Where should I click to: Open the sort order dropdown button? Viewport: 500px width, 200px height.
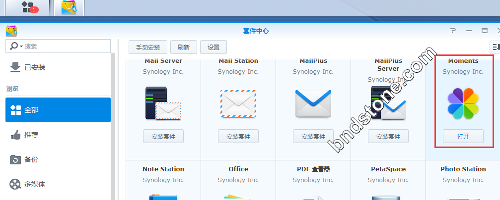click(x=495, y=47)
